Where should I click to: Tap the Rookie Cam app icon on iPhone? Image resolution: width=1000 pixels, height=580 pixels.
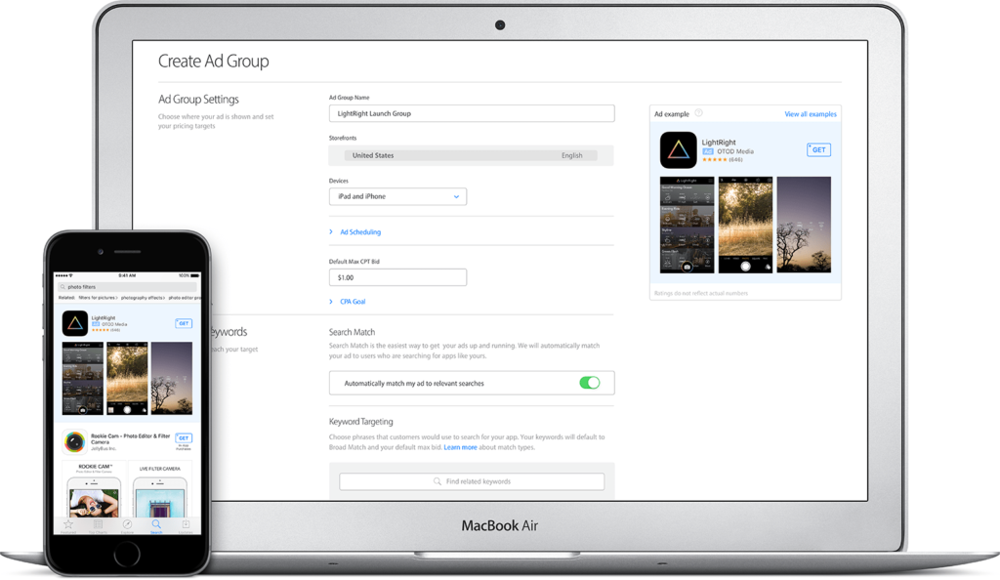[74, 441]
